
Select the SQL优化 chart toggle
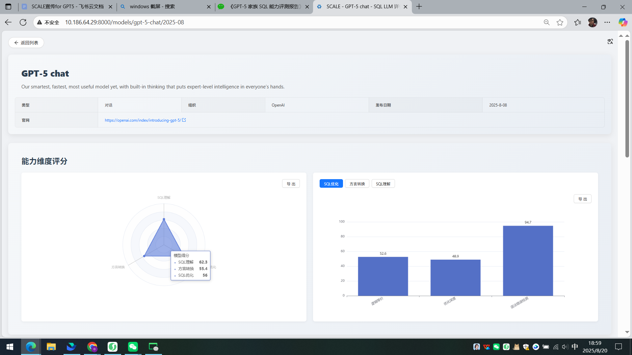pyautogui.click(x=331, y=184)
